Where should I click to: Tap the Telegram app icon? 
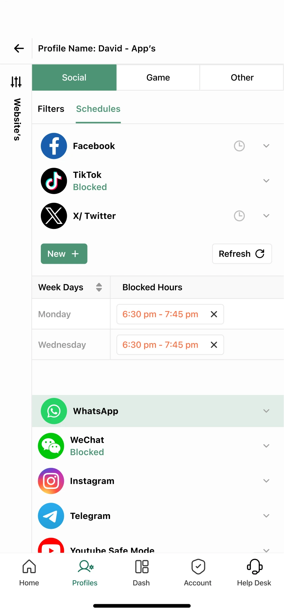(51, 516)
